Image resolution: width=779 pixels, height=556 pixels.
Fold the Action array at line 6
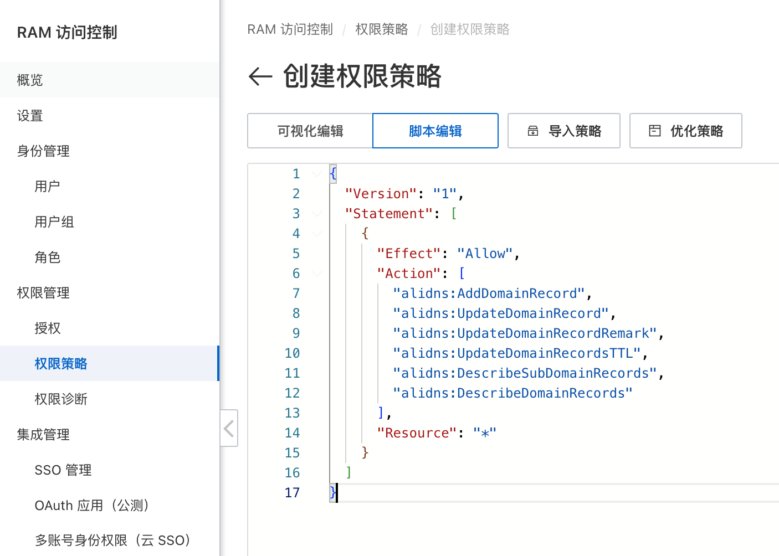click(x=317, y=274)
